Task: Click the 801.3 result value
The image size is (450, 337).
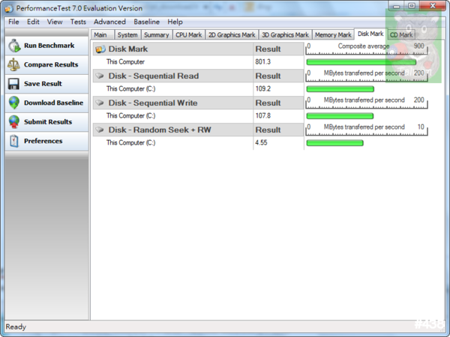Action: (263, 62)
